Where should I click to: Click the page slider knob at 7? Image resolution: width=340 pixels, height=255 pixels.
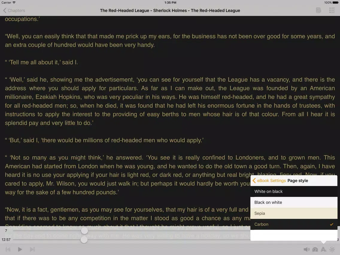pyautogui.click(x=84, y=231)
